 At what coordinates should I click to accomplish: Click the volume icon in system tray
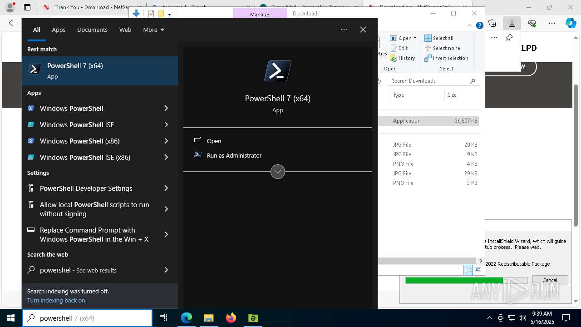coord(522,318)
